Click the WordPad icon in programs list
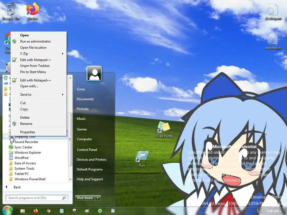 11,158
